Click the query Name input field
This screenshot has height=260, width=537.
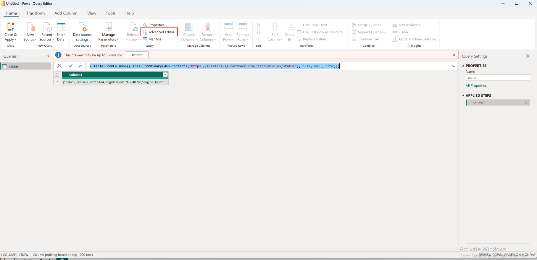coord(498,78)
